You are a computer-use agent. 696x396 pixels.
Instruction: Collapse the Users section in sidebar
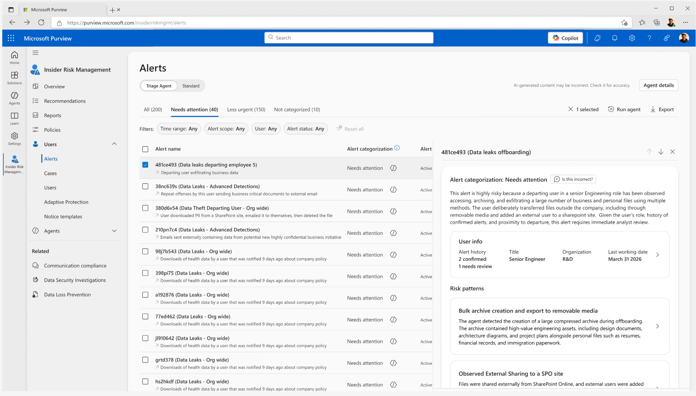coord(114,144)
